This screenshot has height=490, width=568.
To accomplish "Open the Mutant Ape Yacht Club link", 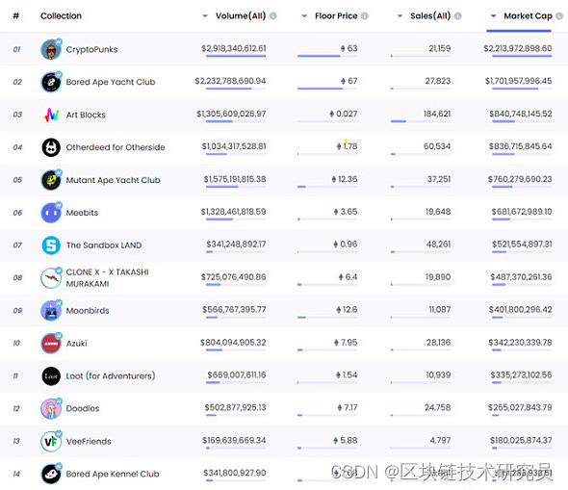I will [x=113, y=180].
